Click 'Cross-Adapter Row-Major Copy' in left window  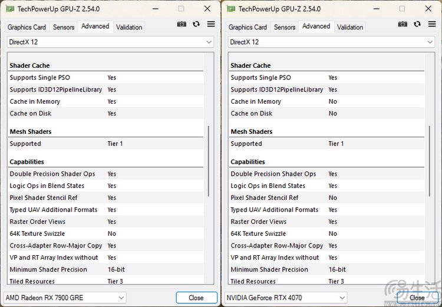[x=105, y=246]
